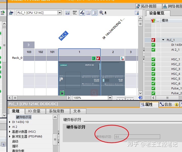Click the zoom magnifier toolbar icon
The height and width of the screenshot is (152, 182).
[x=101, y=13]
